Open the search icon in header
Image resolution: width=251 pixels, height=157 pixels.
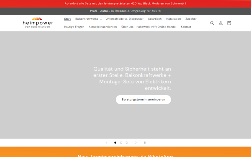(x=212, y=23)
